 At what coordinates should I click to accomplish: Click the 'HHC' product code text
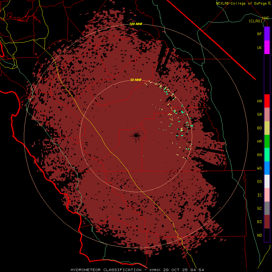point(266,18)
